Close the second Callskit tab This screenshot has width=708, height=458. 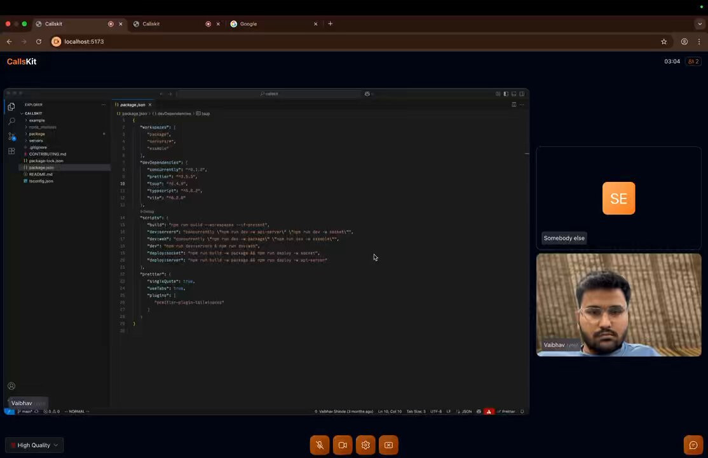218,24
